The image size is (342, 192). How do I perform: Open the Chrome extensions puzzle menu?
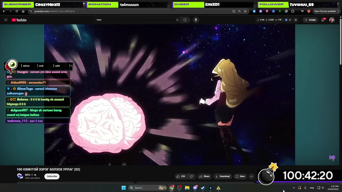pos(293,11)
